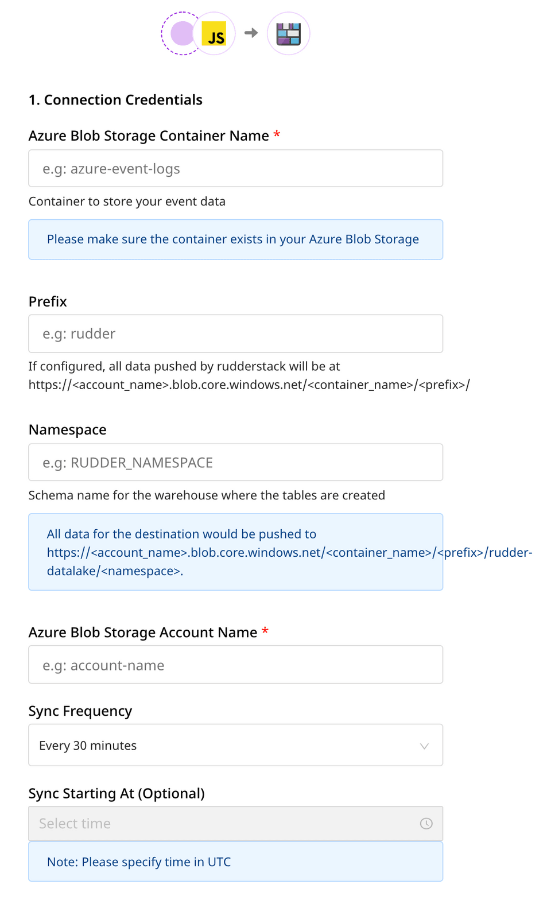The height and width of the screenshot is (904, 551).
Task: Click the 'Azure Blob Storage Account Name' label
Action: click(143, 633)
